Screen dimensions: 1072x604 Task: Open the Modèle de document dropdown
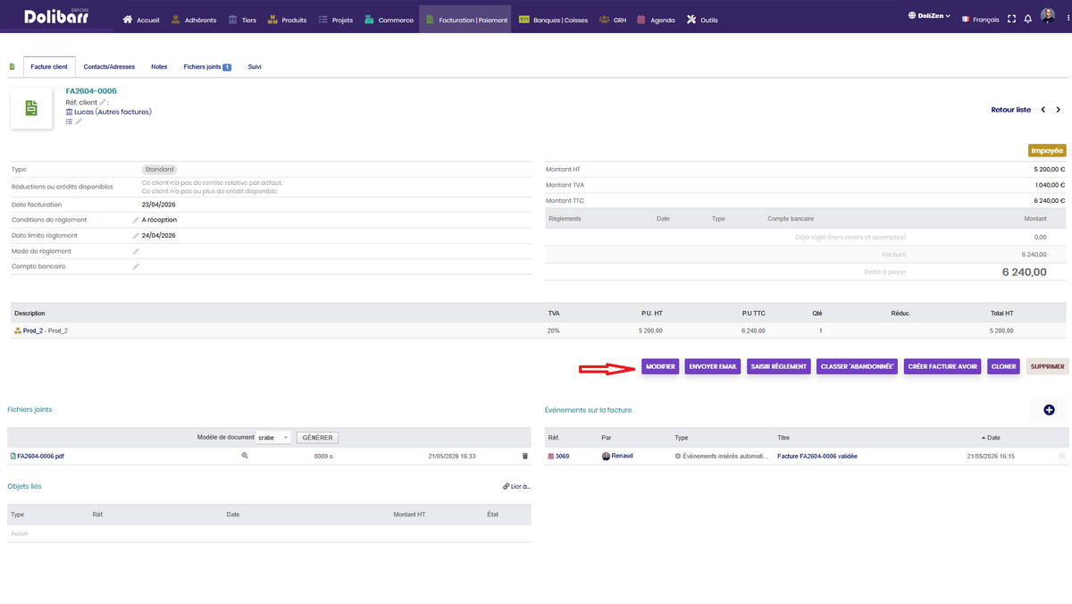click(x=273, y=438)
